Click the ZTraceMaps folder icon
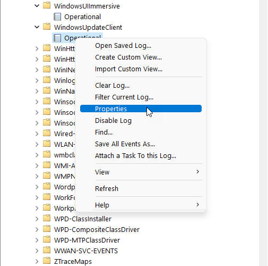This screenshot has width=268, height=266. click(47, 261)
